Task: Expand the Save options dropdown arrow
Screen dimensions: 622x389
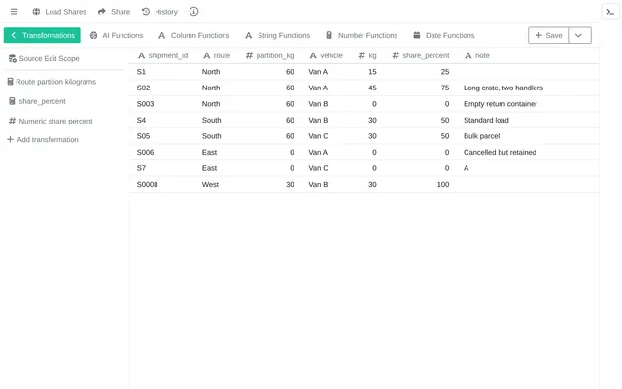Action: click(579, 35)
